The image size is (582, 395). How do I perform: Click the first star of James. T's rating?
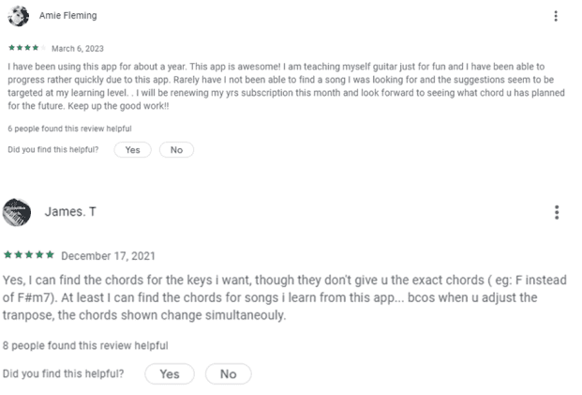[7, 255]
